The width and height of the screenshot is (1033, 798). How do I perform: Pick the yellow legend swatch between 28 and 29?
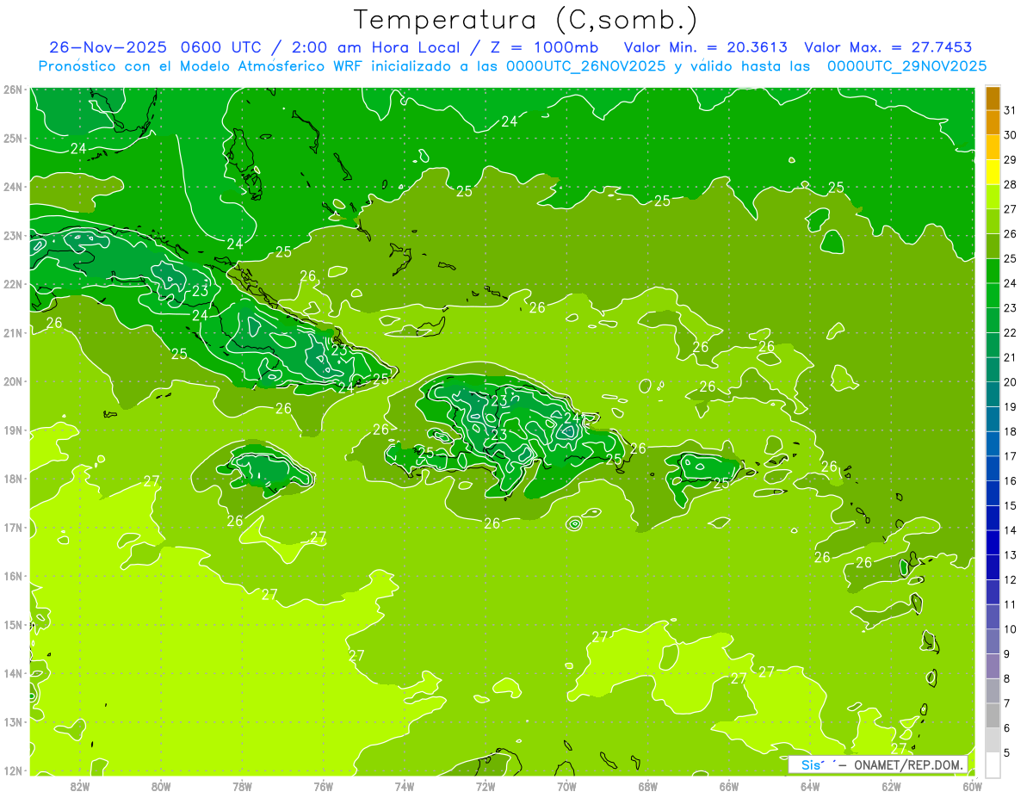point(993,172)
